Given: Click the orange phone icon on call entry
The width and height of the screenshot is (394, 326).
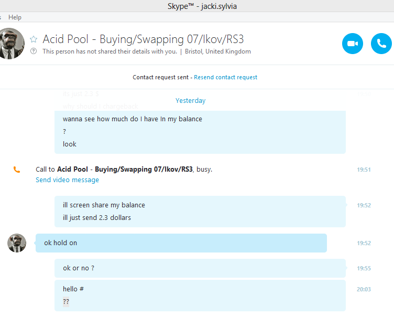Looking at the screenshot, I should point(17,170).
